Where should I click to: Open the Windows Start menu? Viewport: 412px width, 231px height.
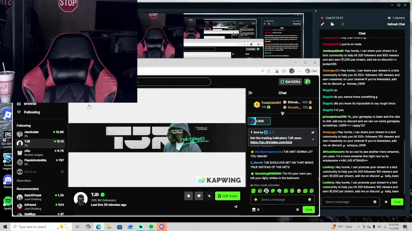[x=5, y=227]
